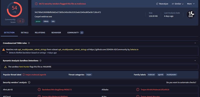Select the peexe tag
Image resolution: width=200 pixels, height=97 pixels.
(x=38, y=22)
